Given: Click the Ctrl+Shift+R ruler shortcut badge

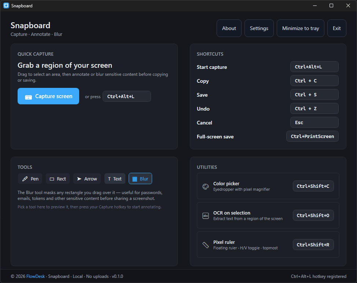Looking at the screenshot, I should click(313, 245).
